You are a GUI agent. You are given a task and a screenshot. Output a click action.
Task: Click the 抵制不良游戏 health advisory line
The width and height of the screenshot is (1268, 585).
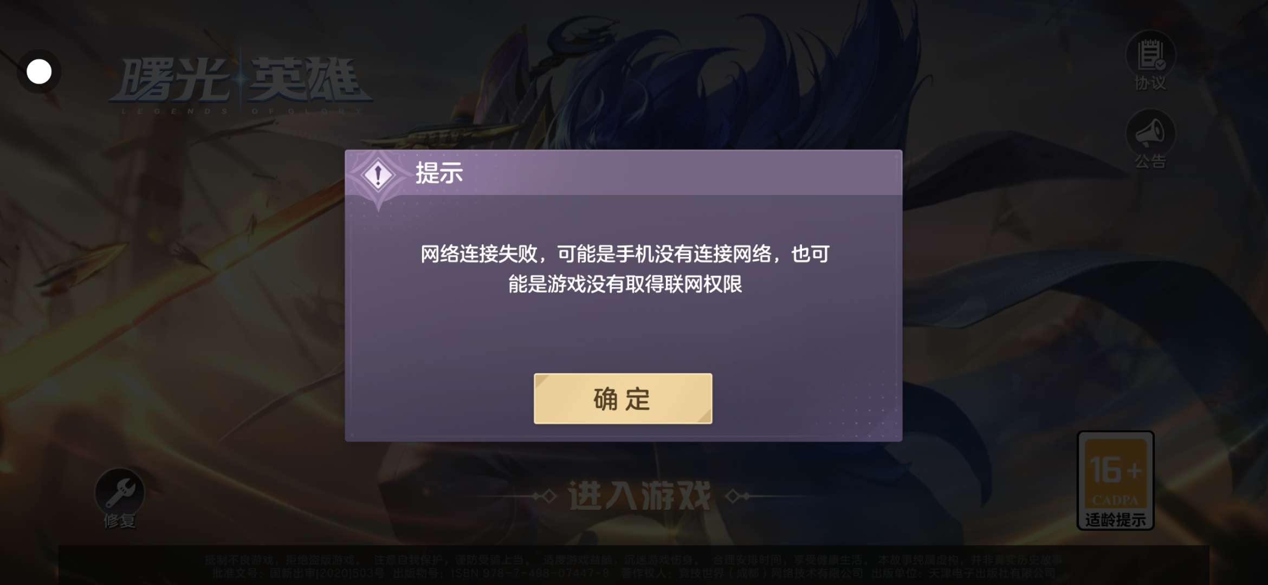(x=633, y=560)
